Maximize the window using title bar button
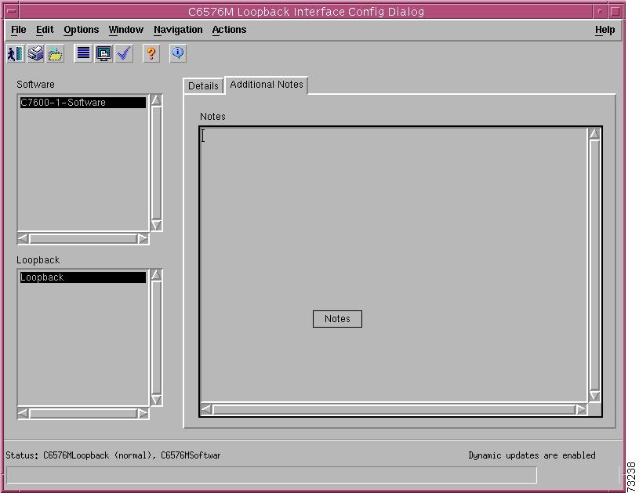Viewport: 639px width, 493px height. coord(615,12)
